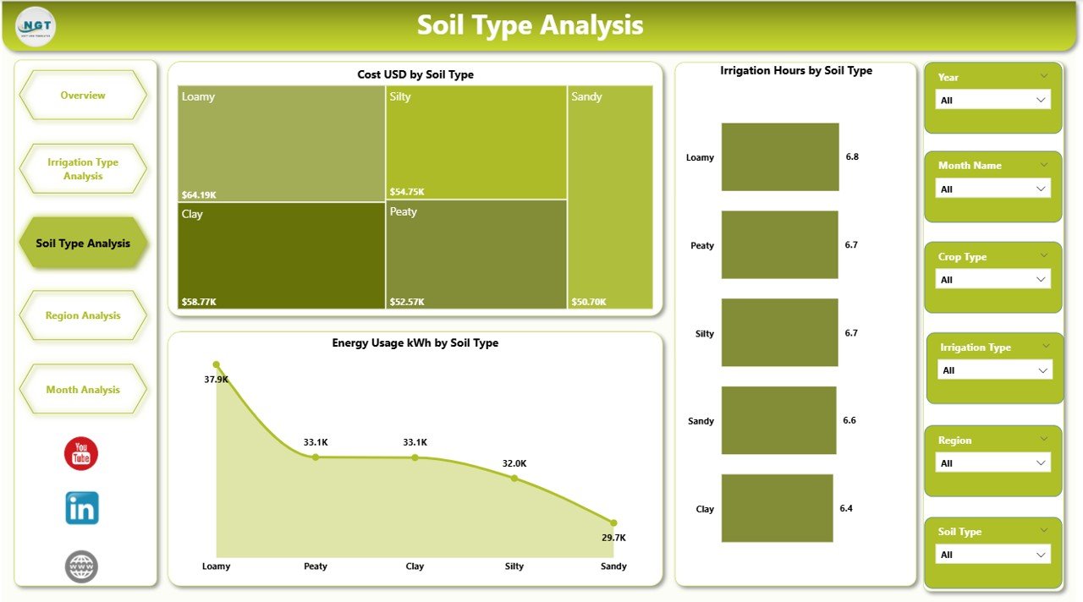Click the Peaty bar in Irrigation Hours chart
Viewport: 1083px width, 602px height.
pos(778,244)
